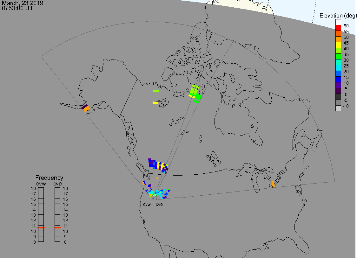
Task: Click the white top swatch of elevation legend
Action: pyautogui.click(x=338, y=22)
